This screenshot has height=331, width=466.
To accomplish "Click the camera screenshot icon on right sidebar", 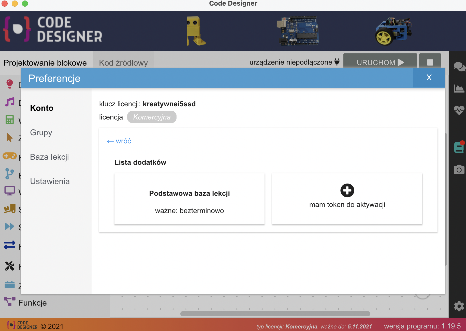I will 459,169.
